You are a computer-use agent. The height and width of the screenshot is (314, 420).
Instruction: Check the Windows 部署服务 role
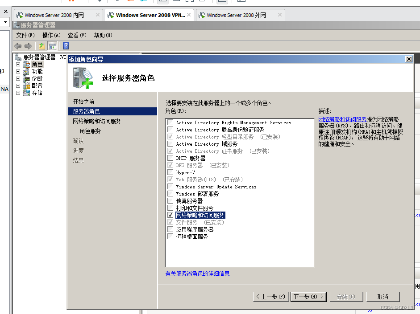170,194
